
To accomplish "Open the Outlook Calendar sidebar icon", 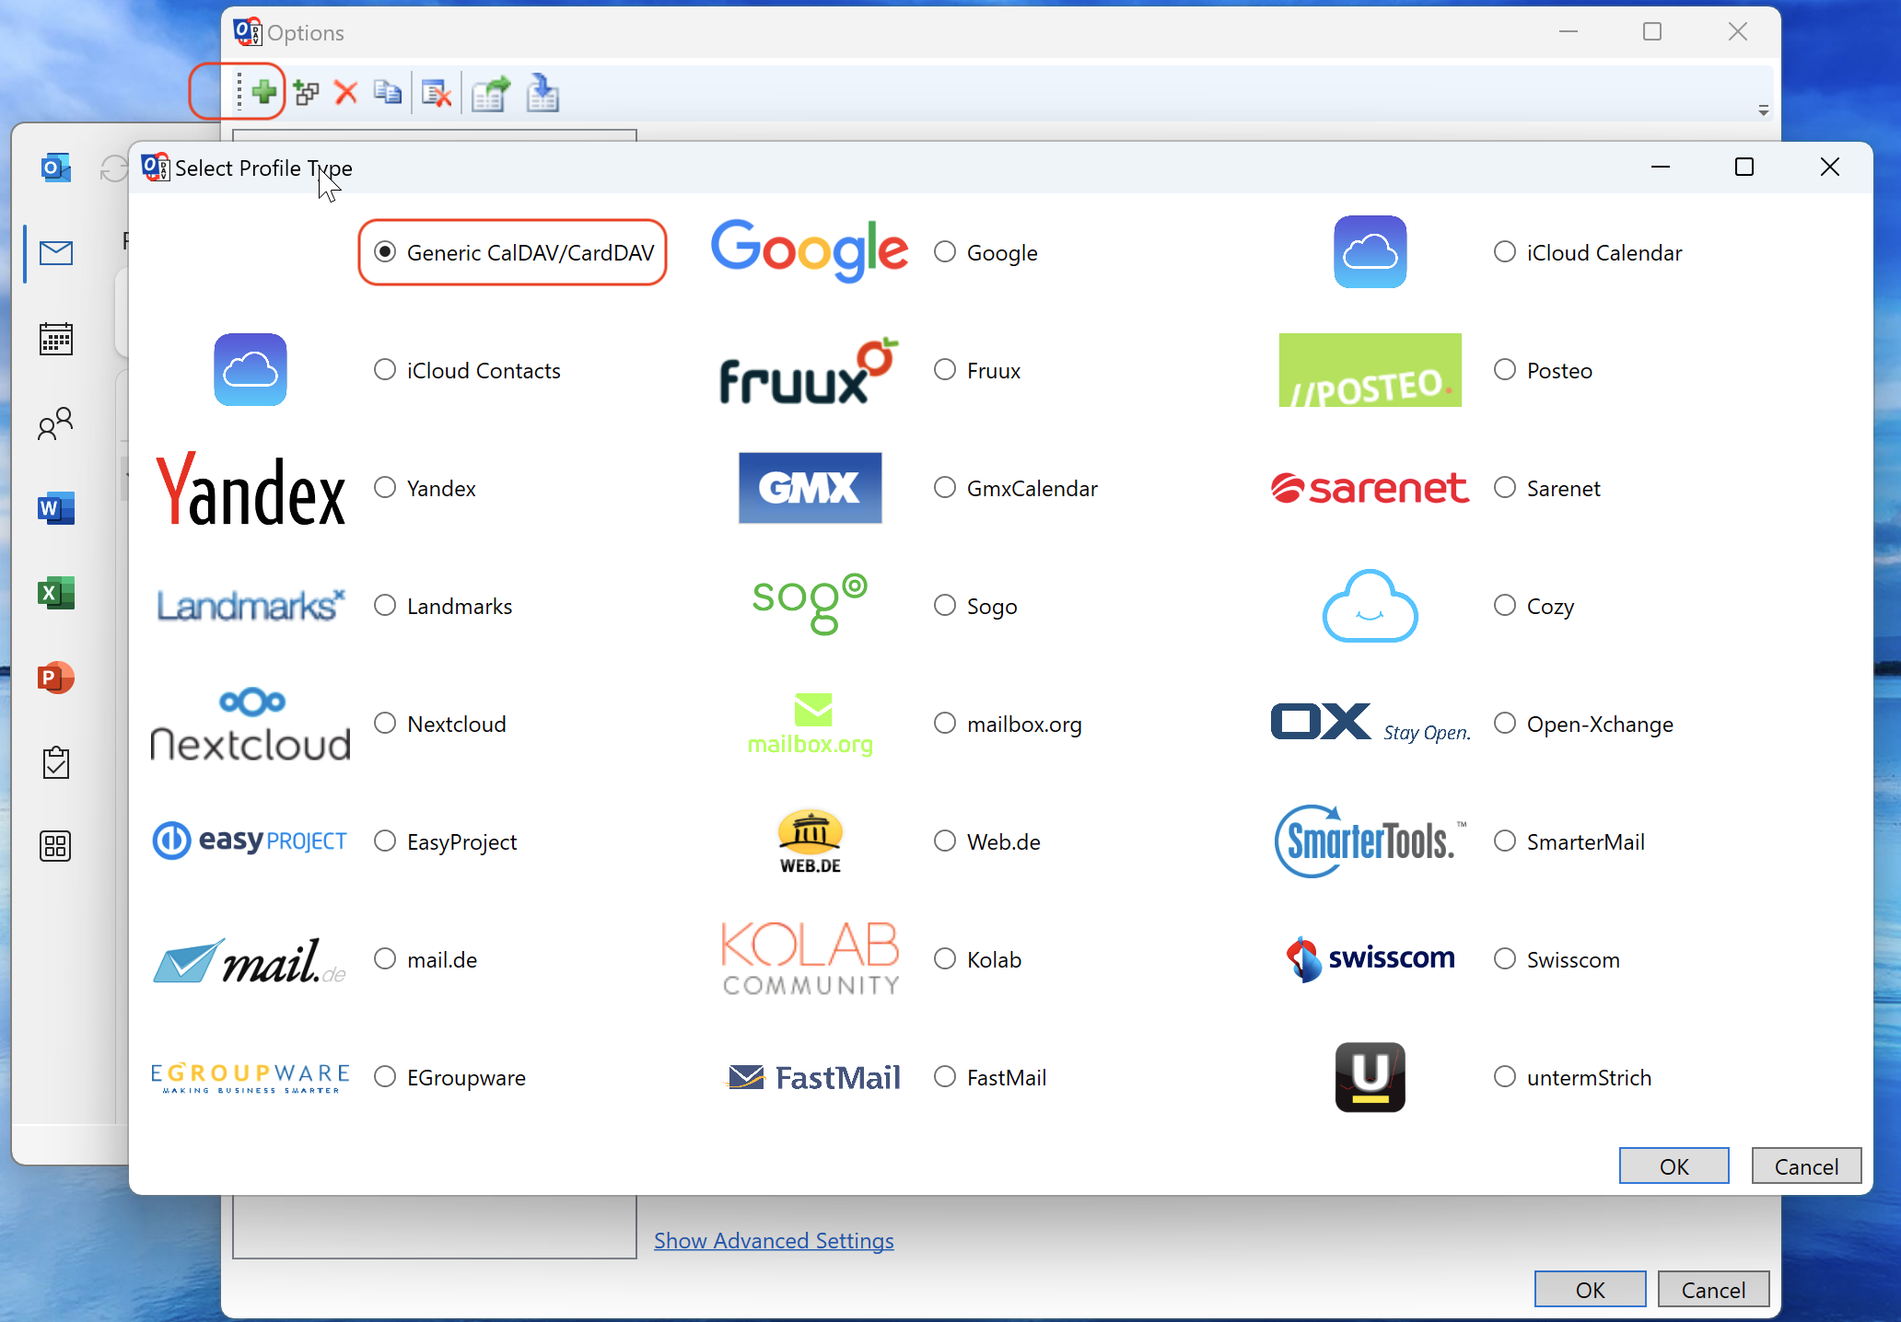I will (x=56, y=339).
